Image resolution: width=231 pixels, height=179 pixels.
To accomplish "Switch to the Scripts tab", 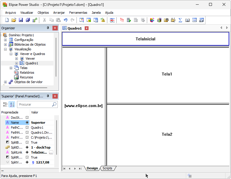I will [107, 168].
